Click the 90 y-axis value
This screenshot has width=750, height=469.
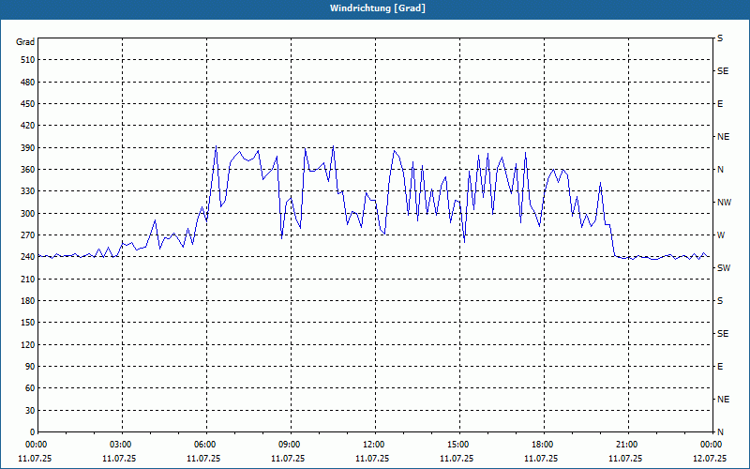30,367
